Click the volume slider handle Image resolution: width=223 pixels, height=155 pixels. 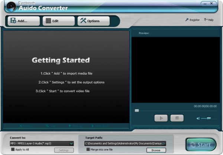point(209,118)
